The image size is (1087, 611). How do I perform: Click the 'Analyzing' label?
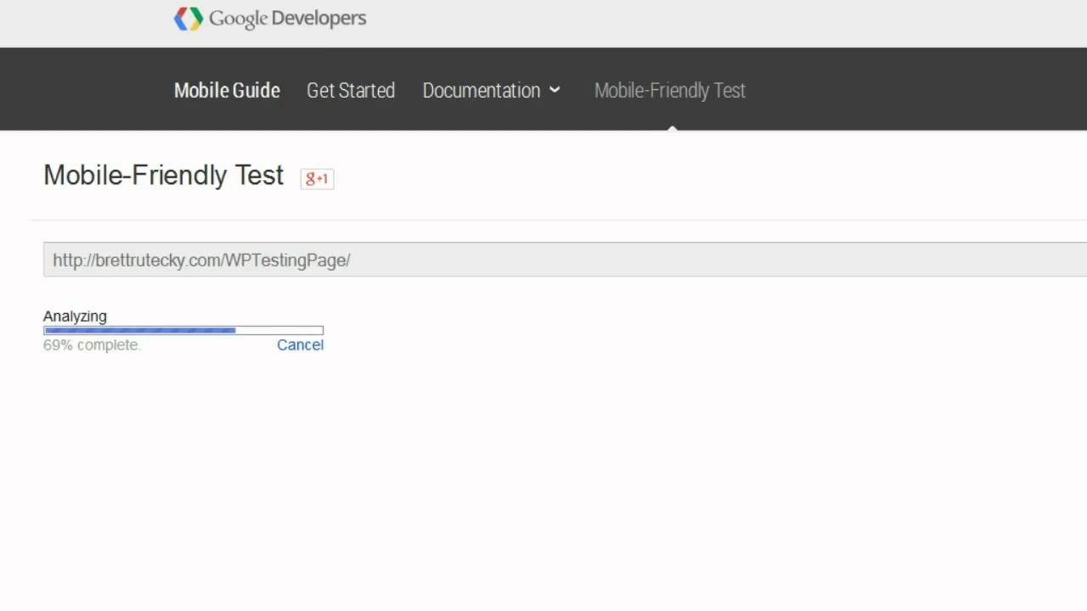pyautogui.click(x=75, y=316)
